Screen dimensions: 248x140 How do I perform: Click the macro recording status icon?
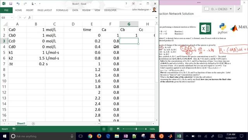(14, 129)
